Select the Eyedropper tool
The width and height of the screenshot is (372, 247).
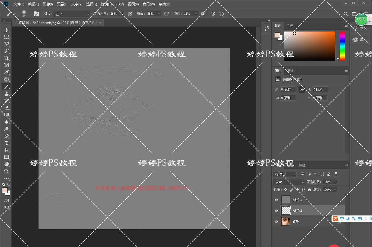click(x=7, y=72)
